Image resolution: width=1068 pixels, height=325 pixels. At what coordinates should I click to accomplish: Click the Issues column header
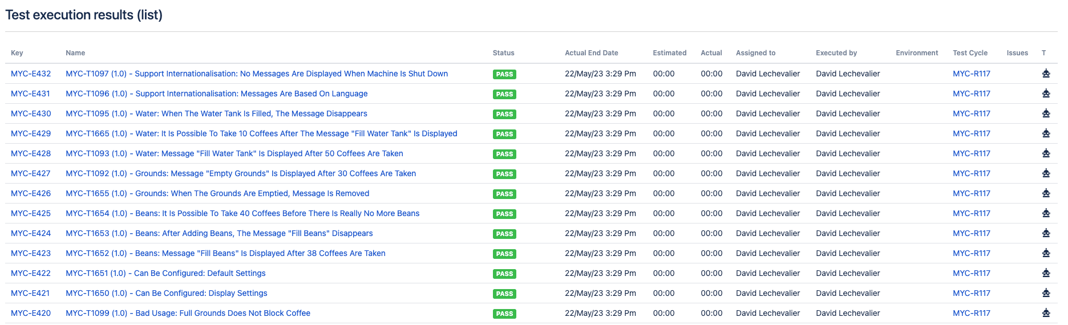(x=1017, y=53)
